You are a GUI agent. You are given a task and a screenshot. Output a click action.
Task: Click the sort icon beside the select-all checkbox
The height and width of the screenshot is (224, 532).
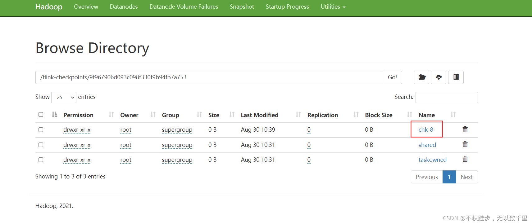(x=54, y=114)
